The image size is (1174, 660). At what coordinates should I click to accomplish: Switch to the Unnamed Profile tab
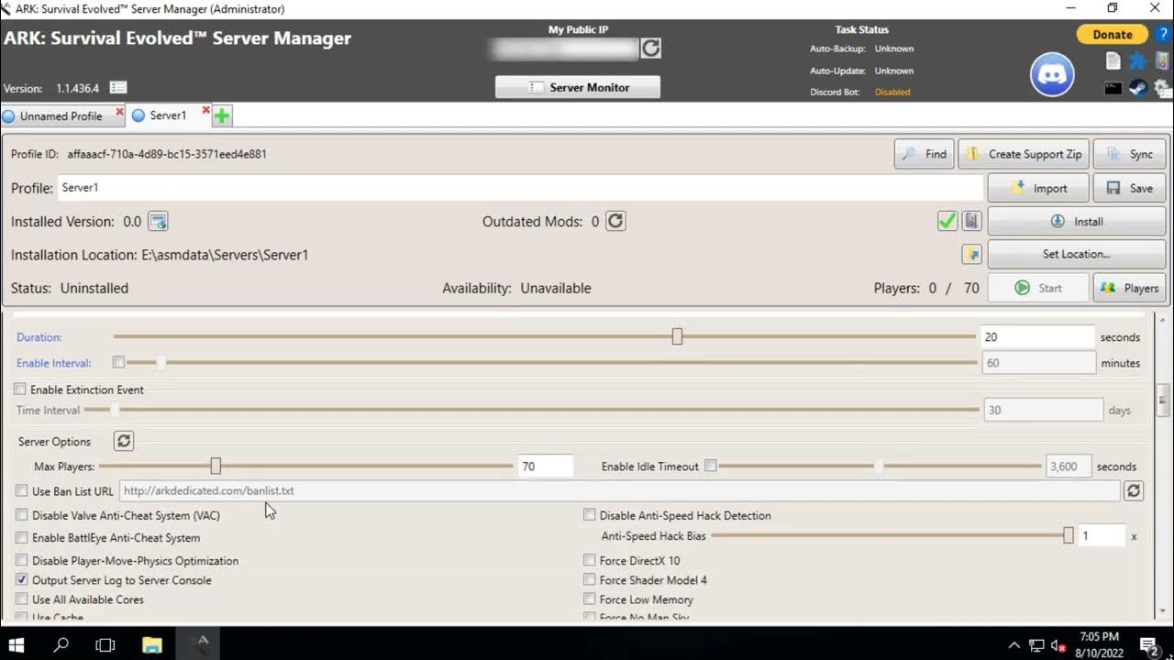61,116
